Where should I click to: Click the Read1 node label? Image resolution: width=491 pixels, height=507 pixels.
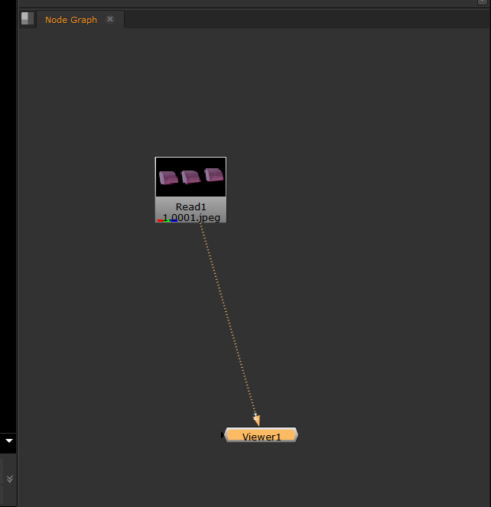pos(191,207)
